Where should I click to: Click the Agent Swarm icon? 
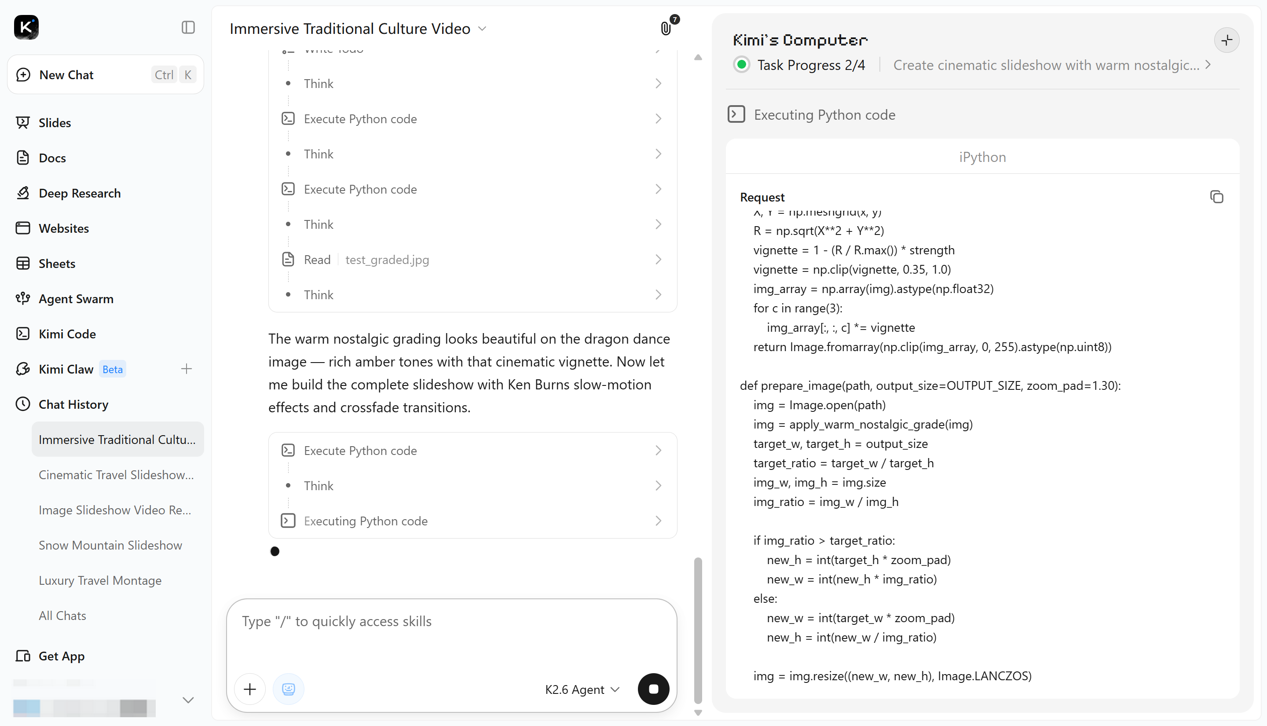tap(23, 299)
